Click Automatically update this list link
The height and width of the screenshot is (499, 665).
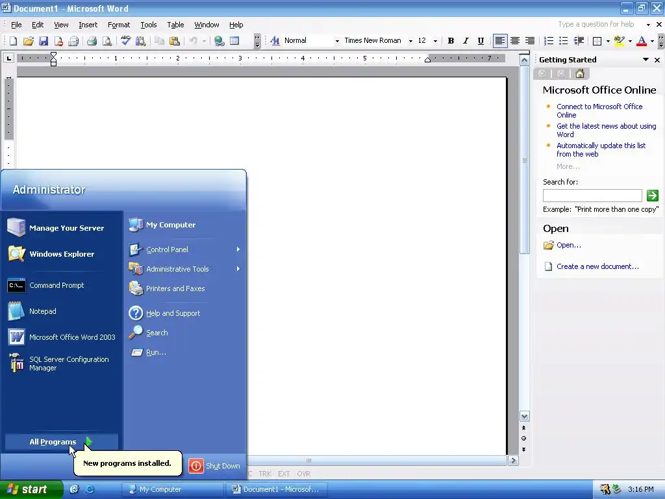pos(601,150)
